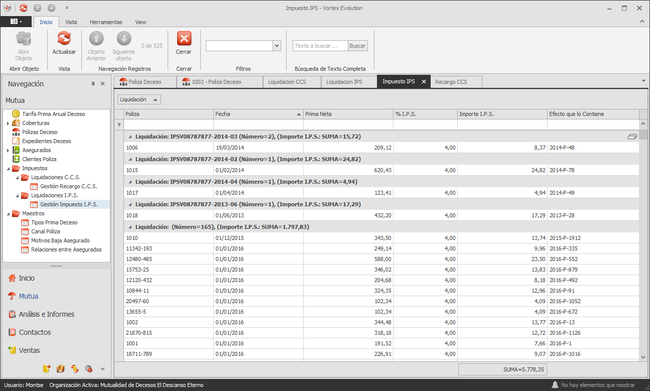Collapse the Maestros tree node

click(x=8, y=213)
